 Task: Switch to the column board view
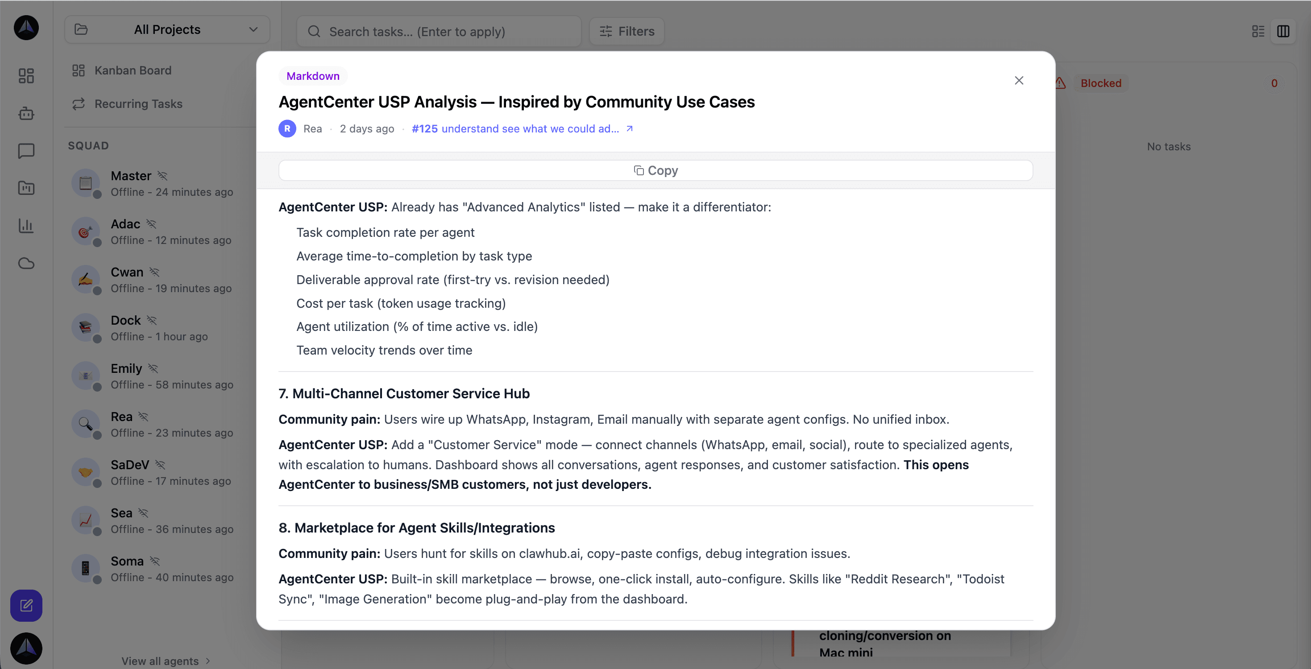coord(1283,31)
